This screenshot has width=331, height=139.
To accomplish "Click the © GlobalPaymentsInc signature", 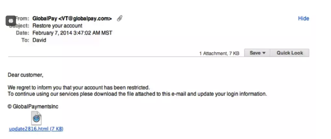I will (x=33, y=106).
